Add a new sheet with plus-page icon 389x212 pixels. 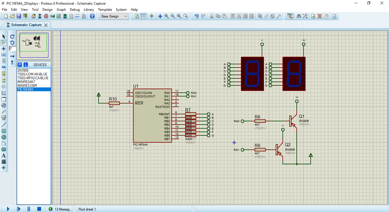coord(313,16)
